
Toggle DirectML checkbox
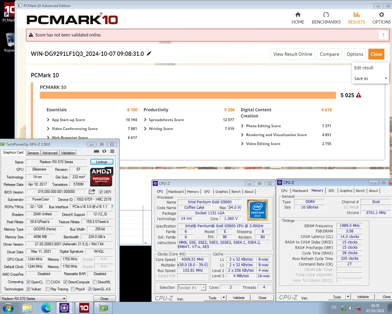pyautogui.click(x=95, y=282)
